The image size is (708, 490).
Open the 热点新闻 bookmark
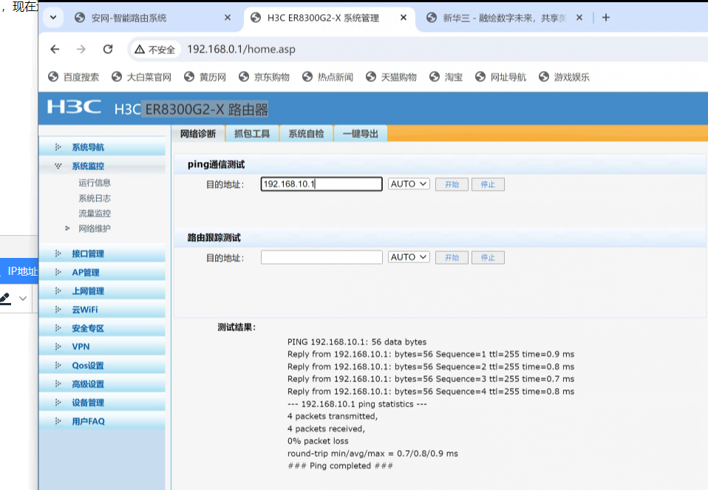[328, 77]
